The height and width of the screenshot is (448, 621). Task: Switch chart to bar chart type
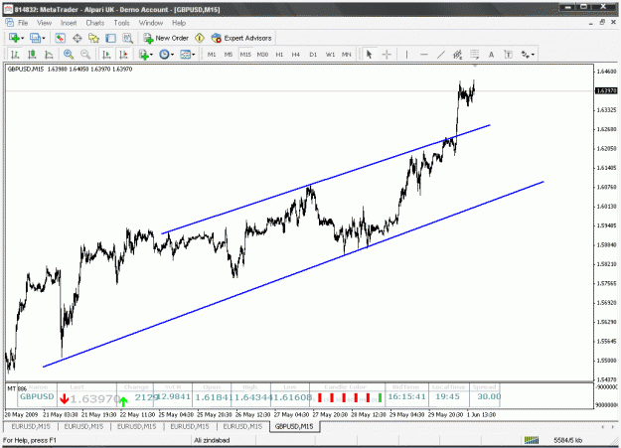coord(15,55)
